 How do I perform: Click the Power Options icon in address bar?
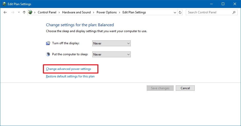coord(31,12)
